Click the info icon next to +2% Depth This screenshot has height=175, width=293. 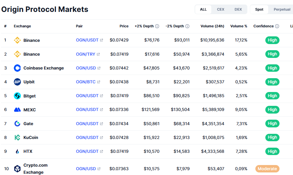(x=157, y=26)
